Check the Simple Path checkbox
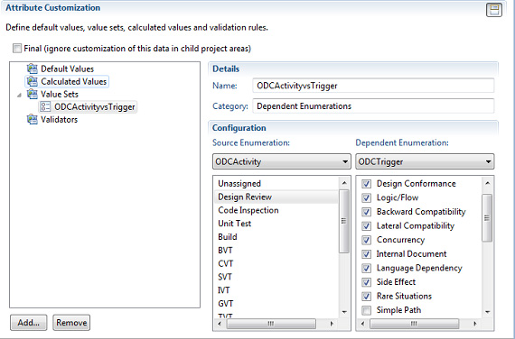The height and width of the screenshot is (339, 515). [x=366, y=310]
